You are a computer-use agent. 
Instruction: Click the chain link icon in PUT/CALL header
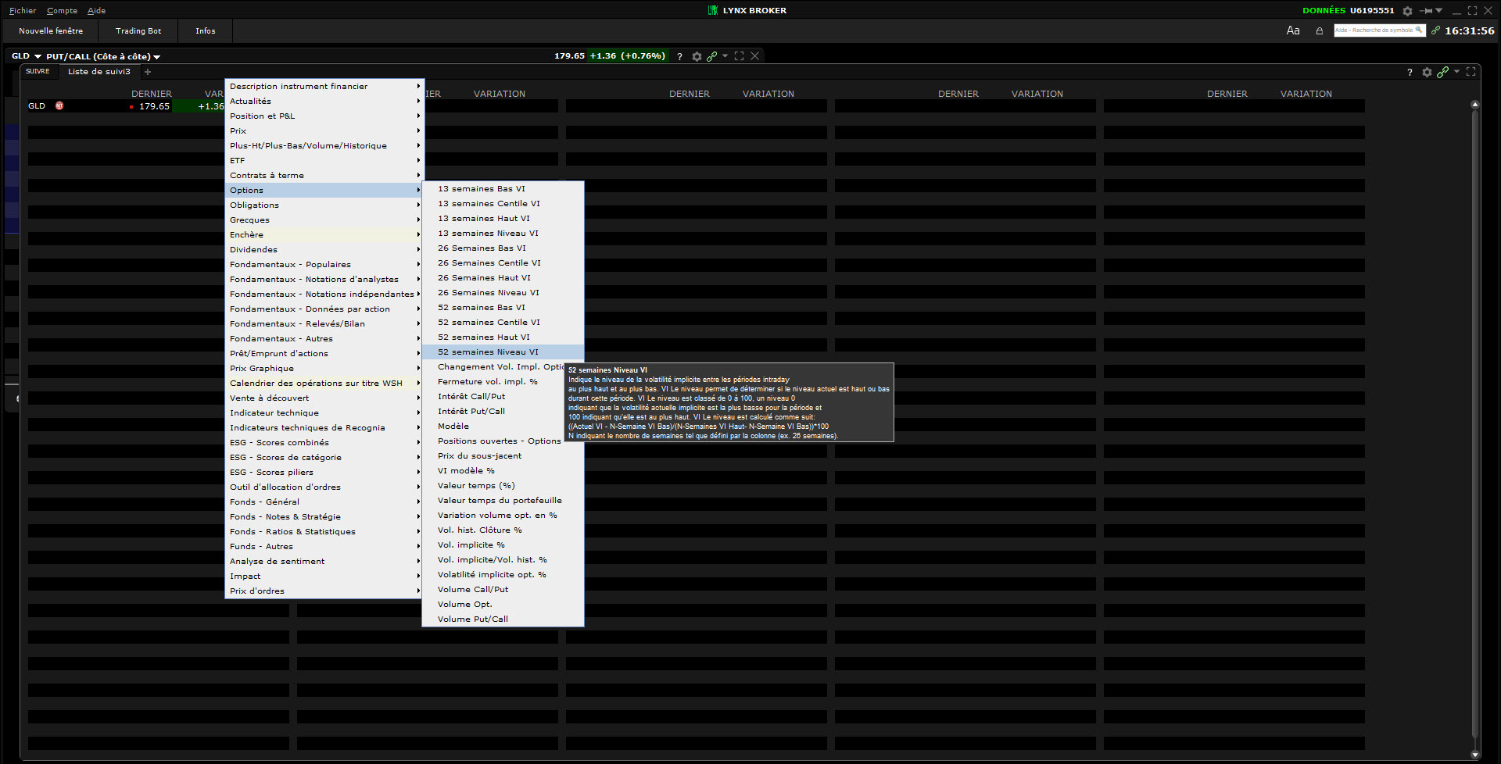pos(711,56)
